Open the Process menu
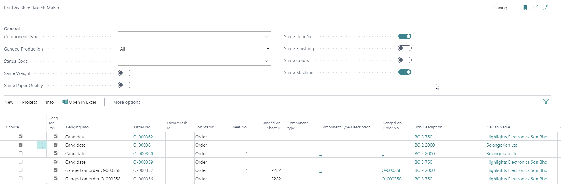This screenshot has height=184, width=561. coord(29,102)
